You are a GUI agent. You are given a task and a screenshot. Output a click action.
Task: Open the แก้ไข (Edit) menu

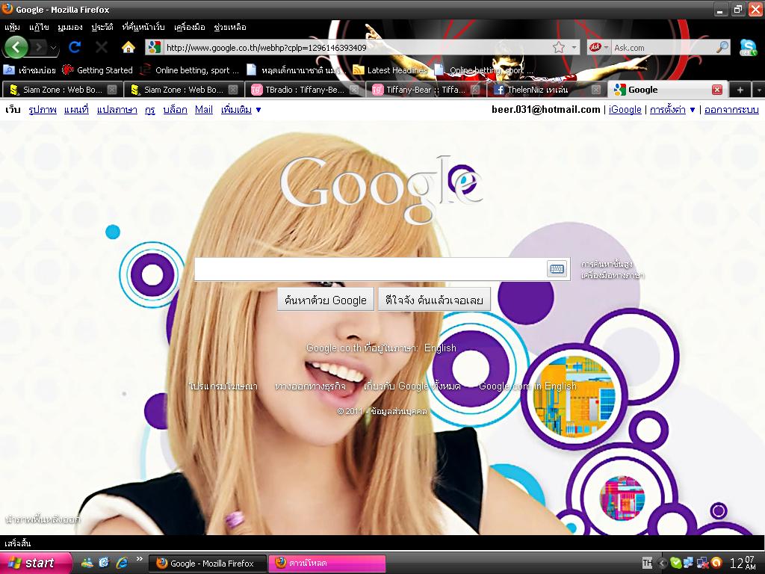point(39,28)
